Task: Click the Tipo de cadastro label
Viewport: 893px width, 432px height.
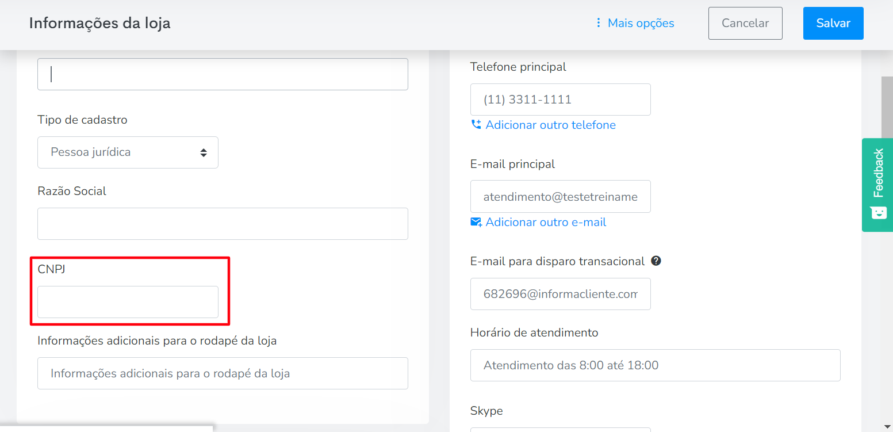Action: [x=82, y=120]
